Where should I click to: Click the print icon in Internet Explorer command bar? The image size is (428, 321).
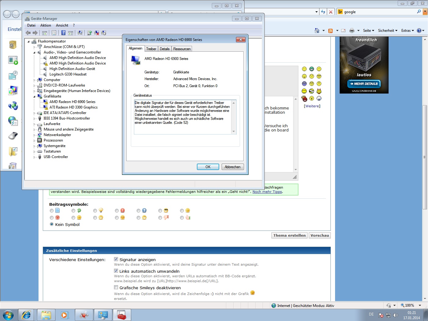(352, 31)
